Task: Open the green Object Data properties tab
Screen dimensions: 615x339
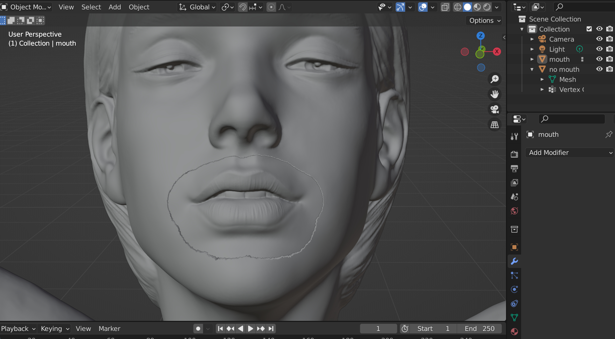Action: tap(514, 317)
